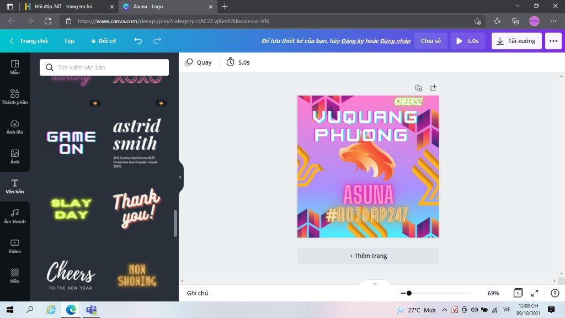Select the GAME ON text template
Image resolution: width=565 pixels, height=318 pixels.
(x=71, y=142)
